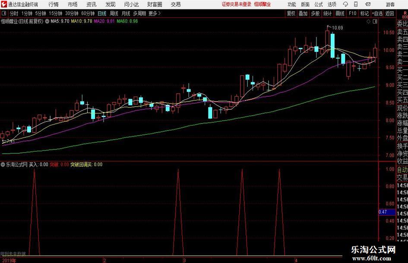Open the 选项 menu
The image size is (408, 263).
point(332,4)
